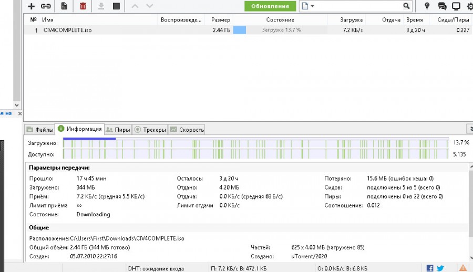
Task: Open the Facebook icon in status bar
Action: [430, 268]
